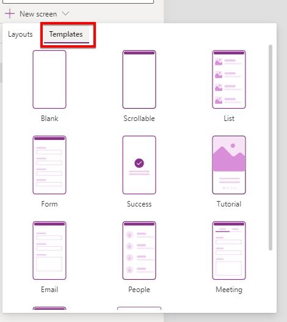Click the New screen button label

38,14
